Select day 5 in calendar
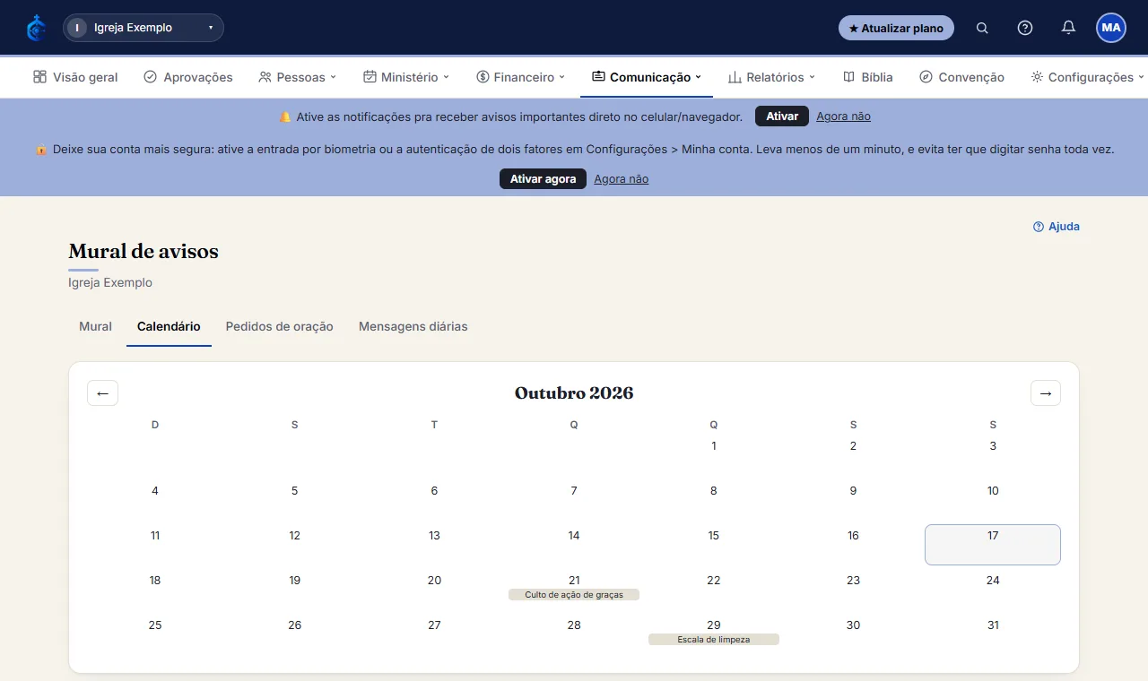 [295, 491]
